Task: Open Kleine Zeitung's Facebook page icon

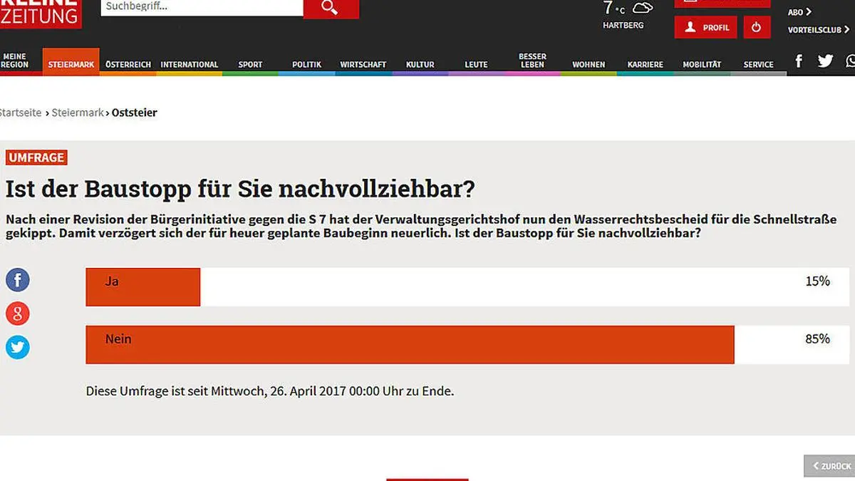Action: click(798, 61)
